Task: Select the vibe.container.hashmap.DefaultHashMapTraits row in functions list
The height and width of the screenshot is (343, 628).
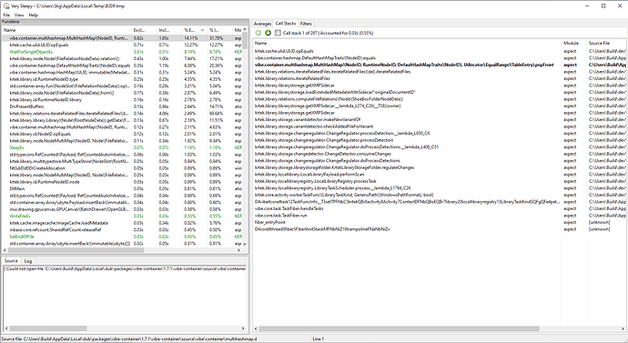Action: [122, 66]
